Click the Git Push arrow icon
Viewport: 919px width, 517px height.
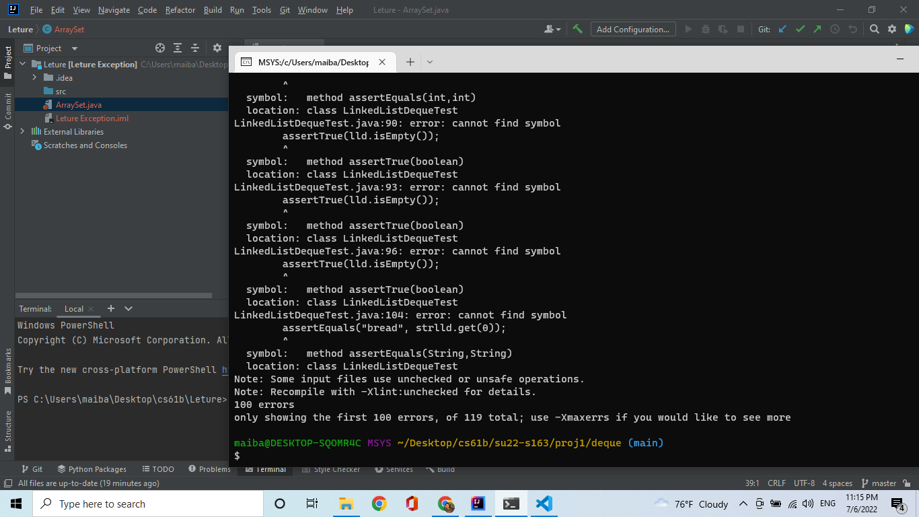(817, 29)
